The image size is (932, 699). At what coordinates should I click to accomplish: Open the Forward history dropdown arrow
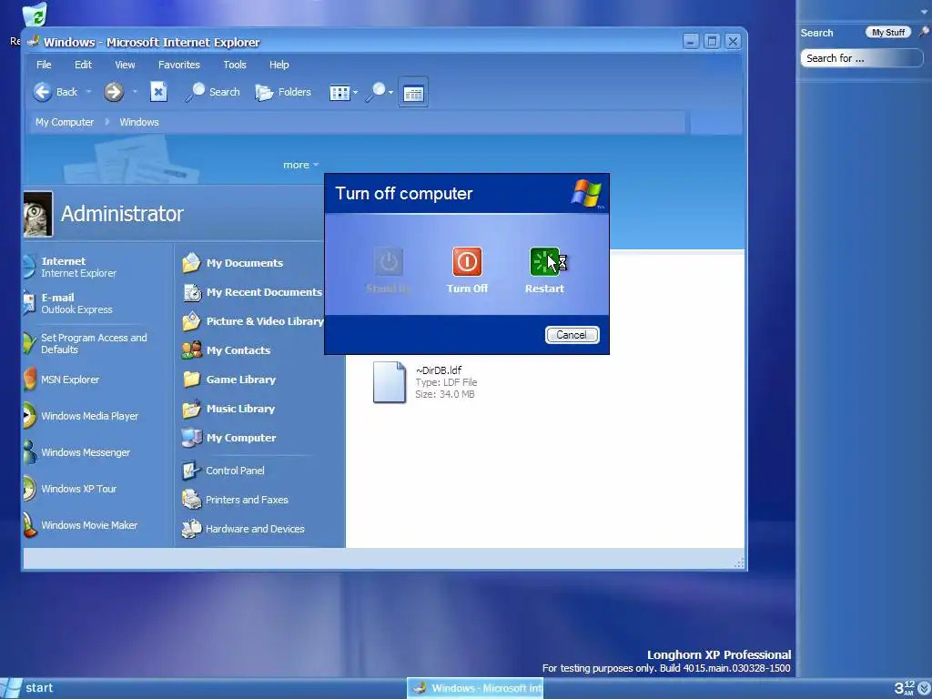pyautogui.click(x=135, y=92)
